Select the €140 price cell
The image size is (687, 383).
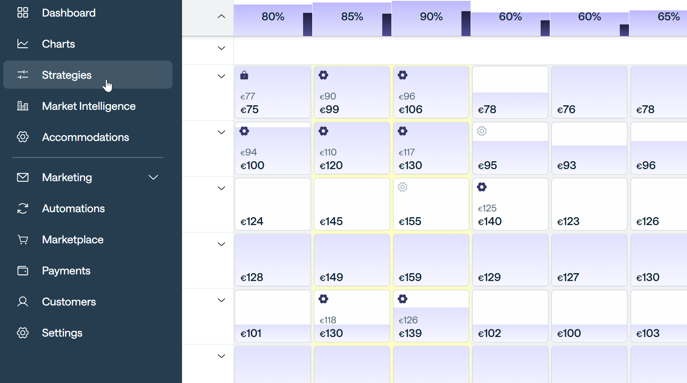(x=510, y=204)
